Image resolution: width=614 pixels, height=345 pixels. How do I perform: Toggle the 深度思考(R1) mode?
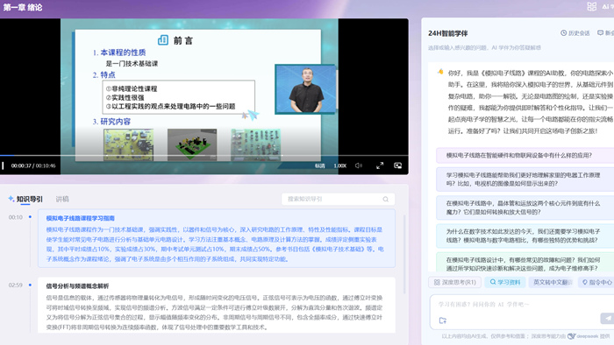tap(454, 282)
